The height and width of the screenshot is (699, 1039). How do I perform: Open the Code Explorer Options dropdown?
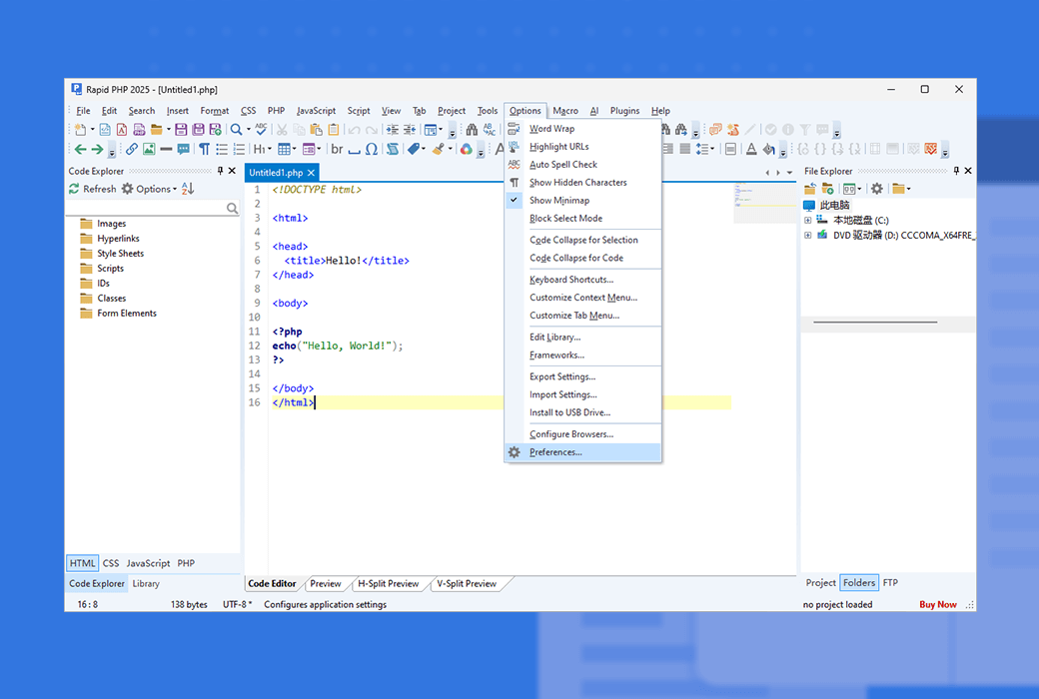(149, 189)
